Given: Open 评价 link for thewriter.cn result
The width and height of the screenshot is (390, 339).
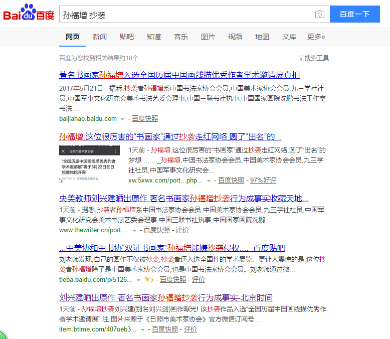Looking at the screenshot, I should (x=182, y=230).
